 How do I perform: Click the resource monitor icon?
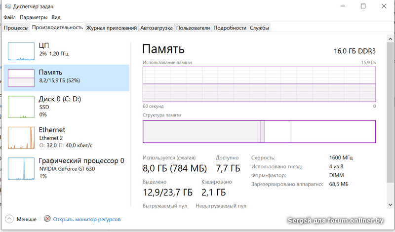click(47, 219)
